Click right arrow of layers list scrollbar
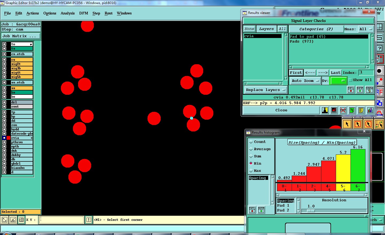 pos(280,83)
